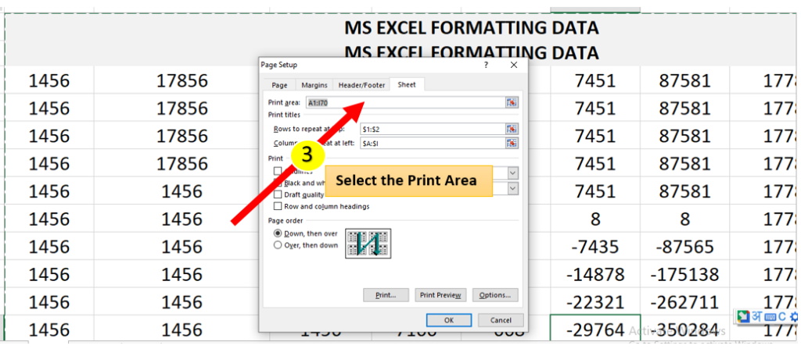Viewport: 801px width, 349px height.
Task: Select the cell containing -22321
Action: [x=595, y=302]
